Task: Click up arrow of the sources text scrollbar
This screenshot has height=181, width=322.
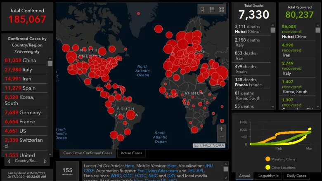Action: [226, 164]
